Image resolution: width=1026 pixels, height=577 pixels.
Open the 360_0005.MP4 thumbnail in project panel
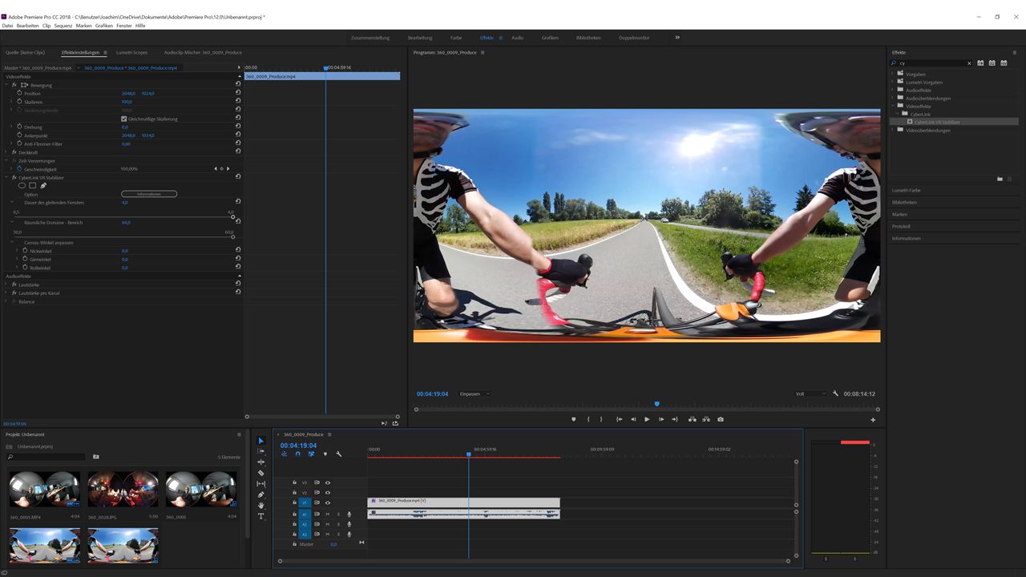click(44, 489)
